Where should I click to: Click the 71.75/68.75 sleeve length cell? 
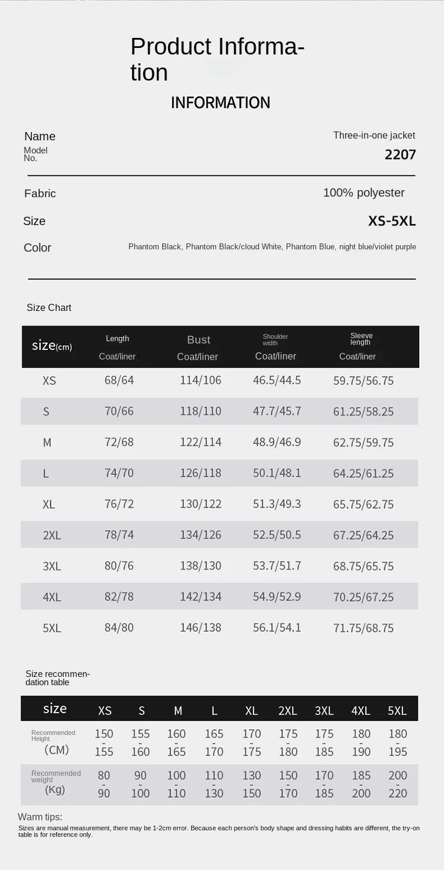pos(363,628)
